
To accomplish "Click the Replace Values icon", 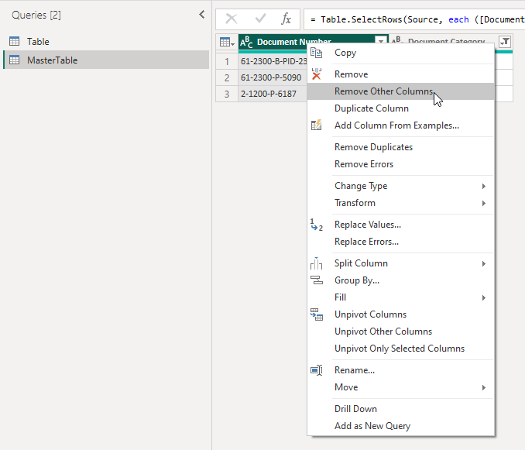I will [317, 225].
